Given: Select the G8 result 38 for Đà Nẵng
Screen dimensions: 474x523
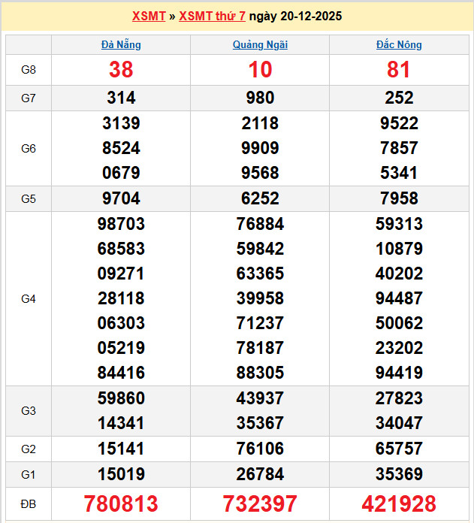Looking at the screenshot, I should click(121, 70).
